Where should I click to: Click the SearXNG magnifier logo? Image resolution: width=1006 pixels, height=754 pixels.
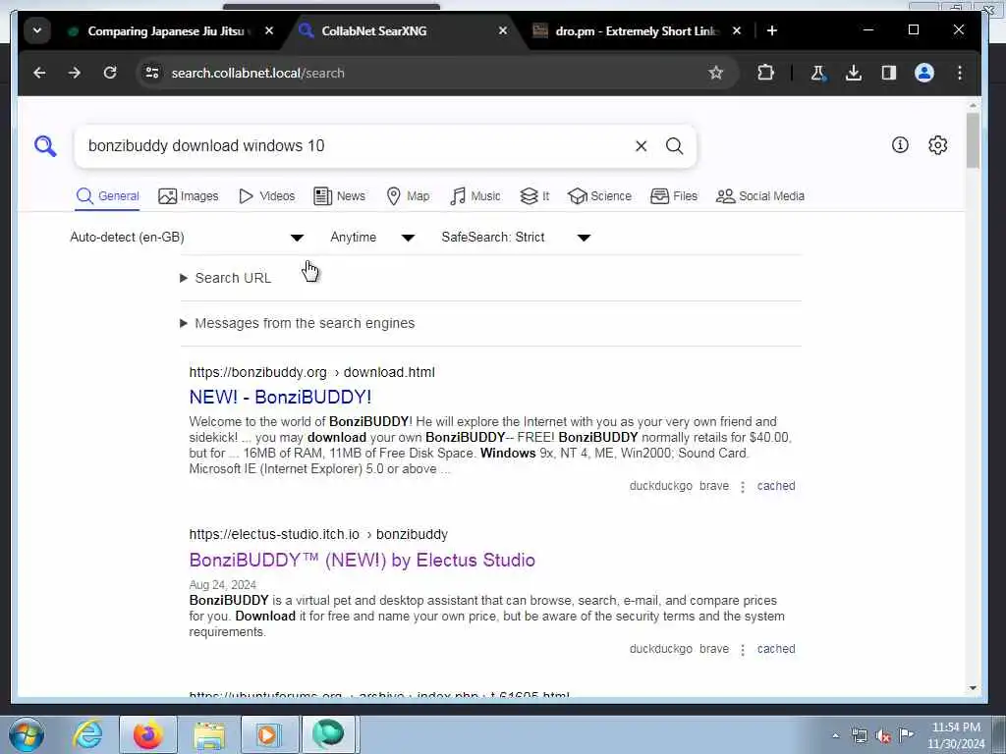point(45,146)
